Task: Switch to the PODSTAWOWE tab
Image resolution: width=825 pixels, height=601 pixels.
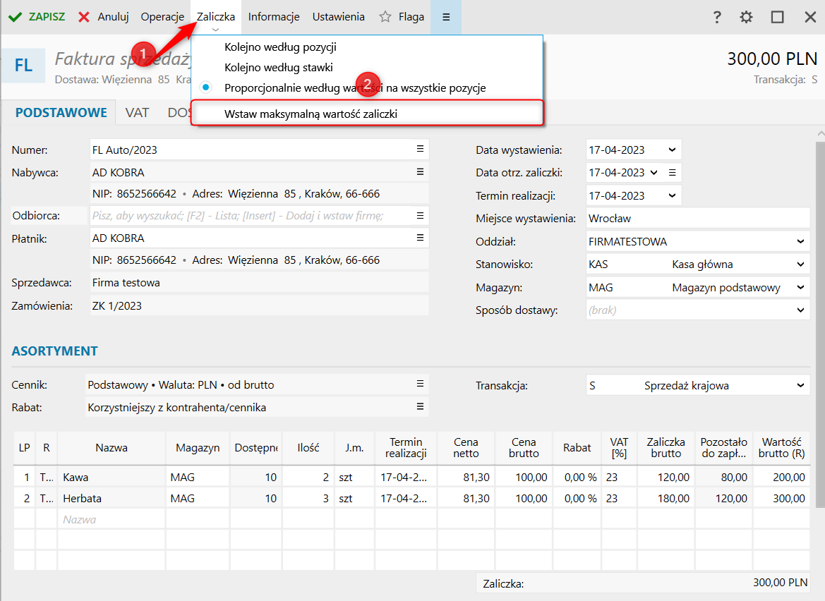Action: click(61, 113)
